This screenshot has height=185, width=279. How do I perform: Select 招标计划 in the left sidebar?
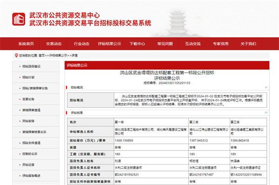point(28,77)
